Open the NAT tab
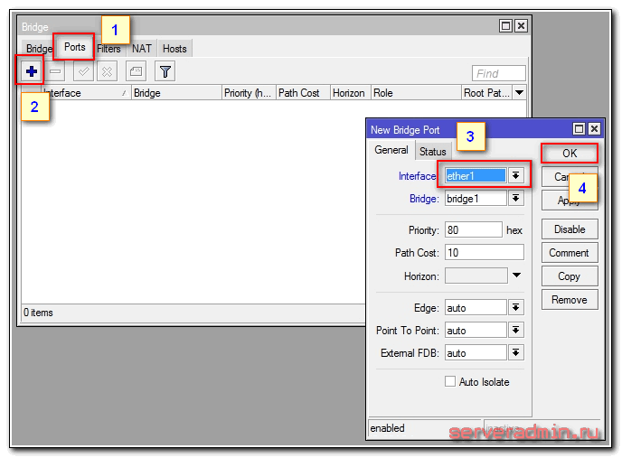The width and height of the screenshot is (622, 458). (x=142, y=49)
